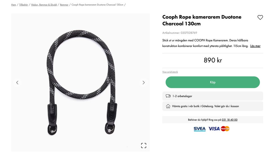This screenshot has width=270, height=153.
Task: Open fullscreen image view
Action: coord(143,145)
